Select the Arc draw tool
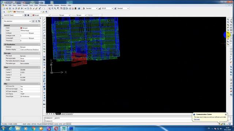Image resolution: width=234 pixels, height=131 pixels. [44, 33]
